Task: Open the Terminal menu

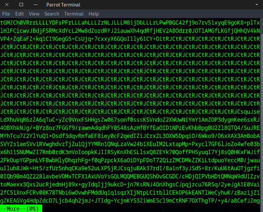Action: 74,14
